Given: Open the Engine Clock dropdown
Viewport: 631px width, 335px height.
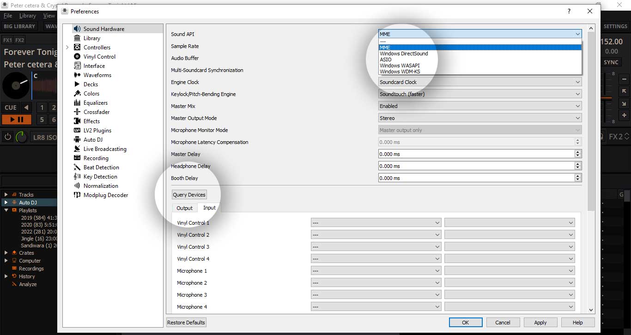Looking at the screenshot, I should 479,82.
